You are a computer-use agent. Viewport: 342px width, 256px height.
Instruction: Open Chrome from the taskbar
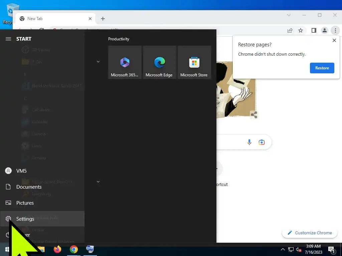click(x=74, y=249)
